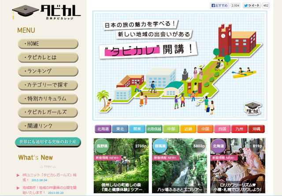282x196 pixels.
Task: Open the ロリカワツーリズム thumbnail
Action: [237, 166]
